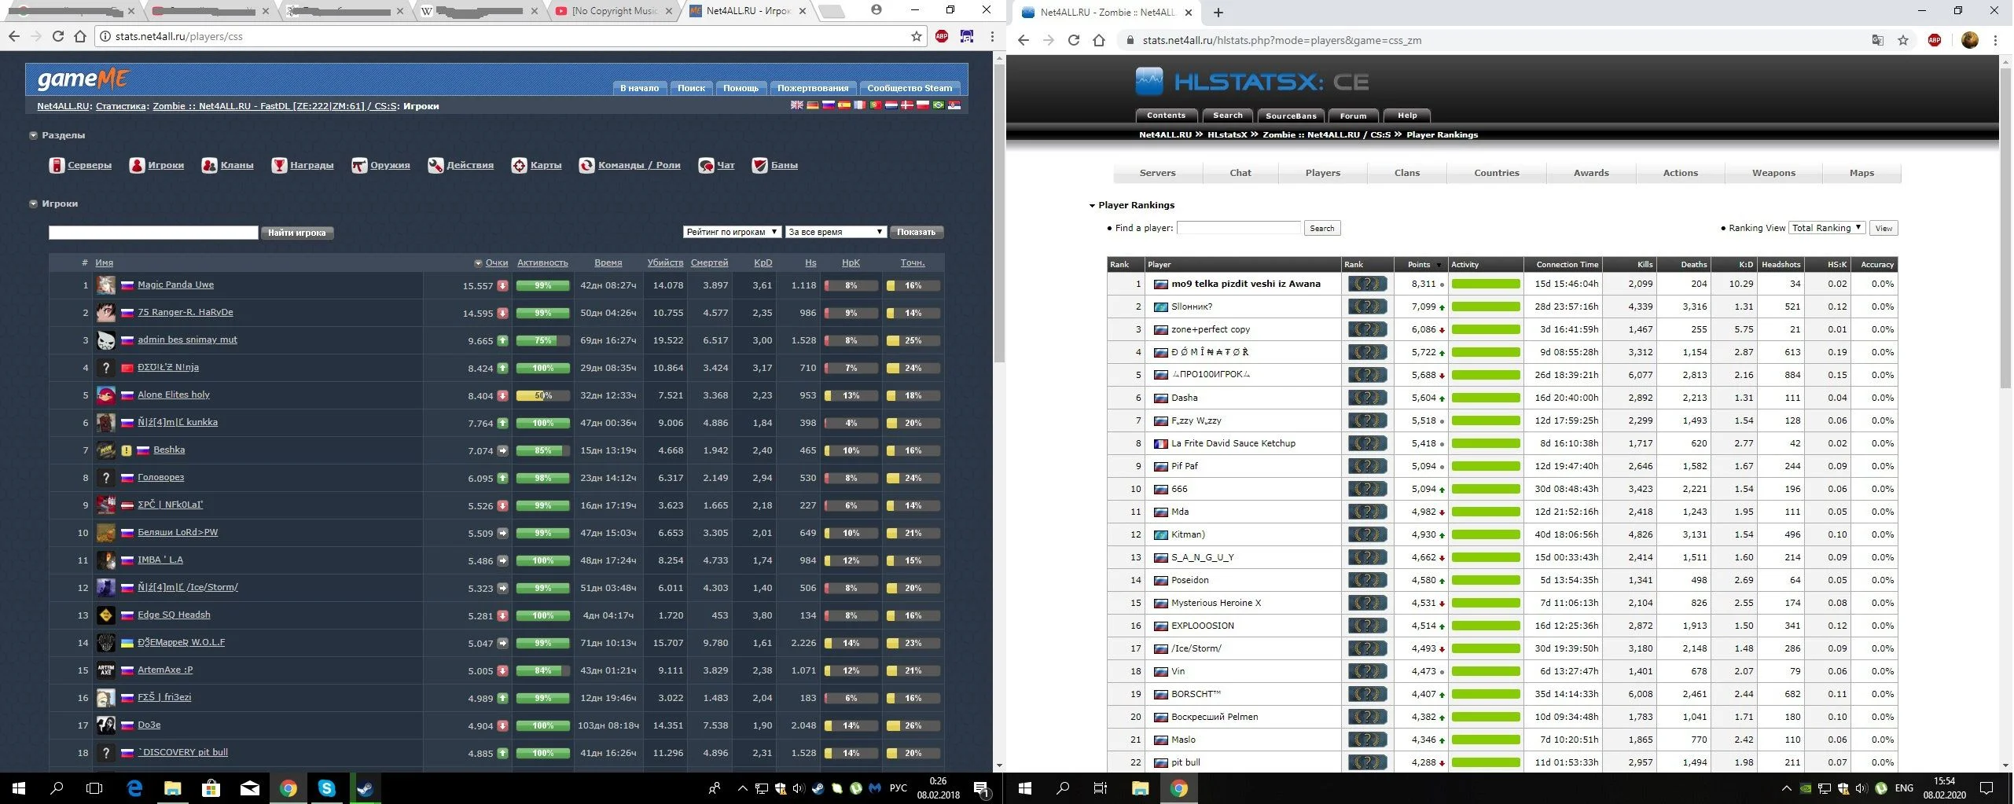
Task: Open the Рейтинг по игрокам dropdown
Action: point(731,232)
